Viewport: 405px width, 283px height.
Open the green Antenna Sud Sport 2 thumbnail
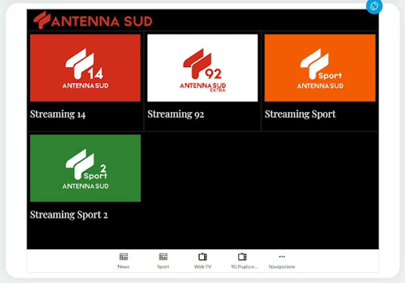[x=85, y=168]
